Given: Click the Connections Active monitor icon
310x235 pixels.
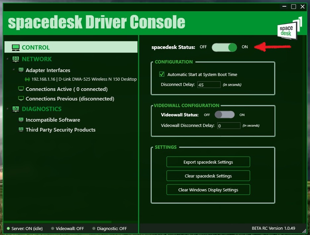Looking at the screenshot, I should 21,89.
